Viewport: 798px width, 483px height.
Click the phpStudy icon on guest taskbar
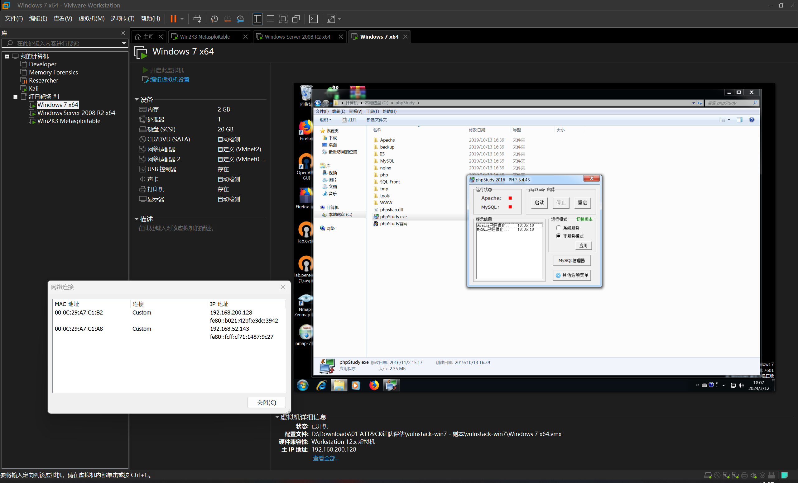click(x=391, y=385)
